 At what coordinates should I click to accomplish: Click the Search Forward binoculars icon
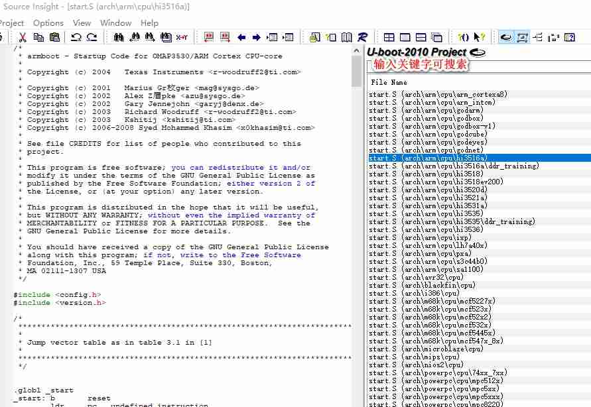click(x=150, y=37)
